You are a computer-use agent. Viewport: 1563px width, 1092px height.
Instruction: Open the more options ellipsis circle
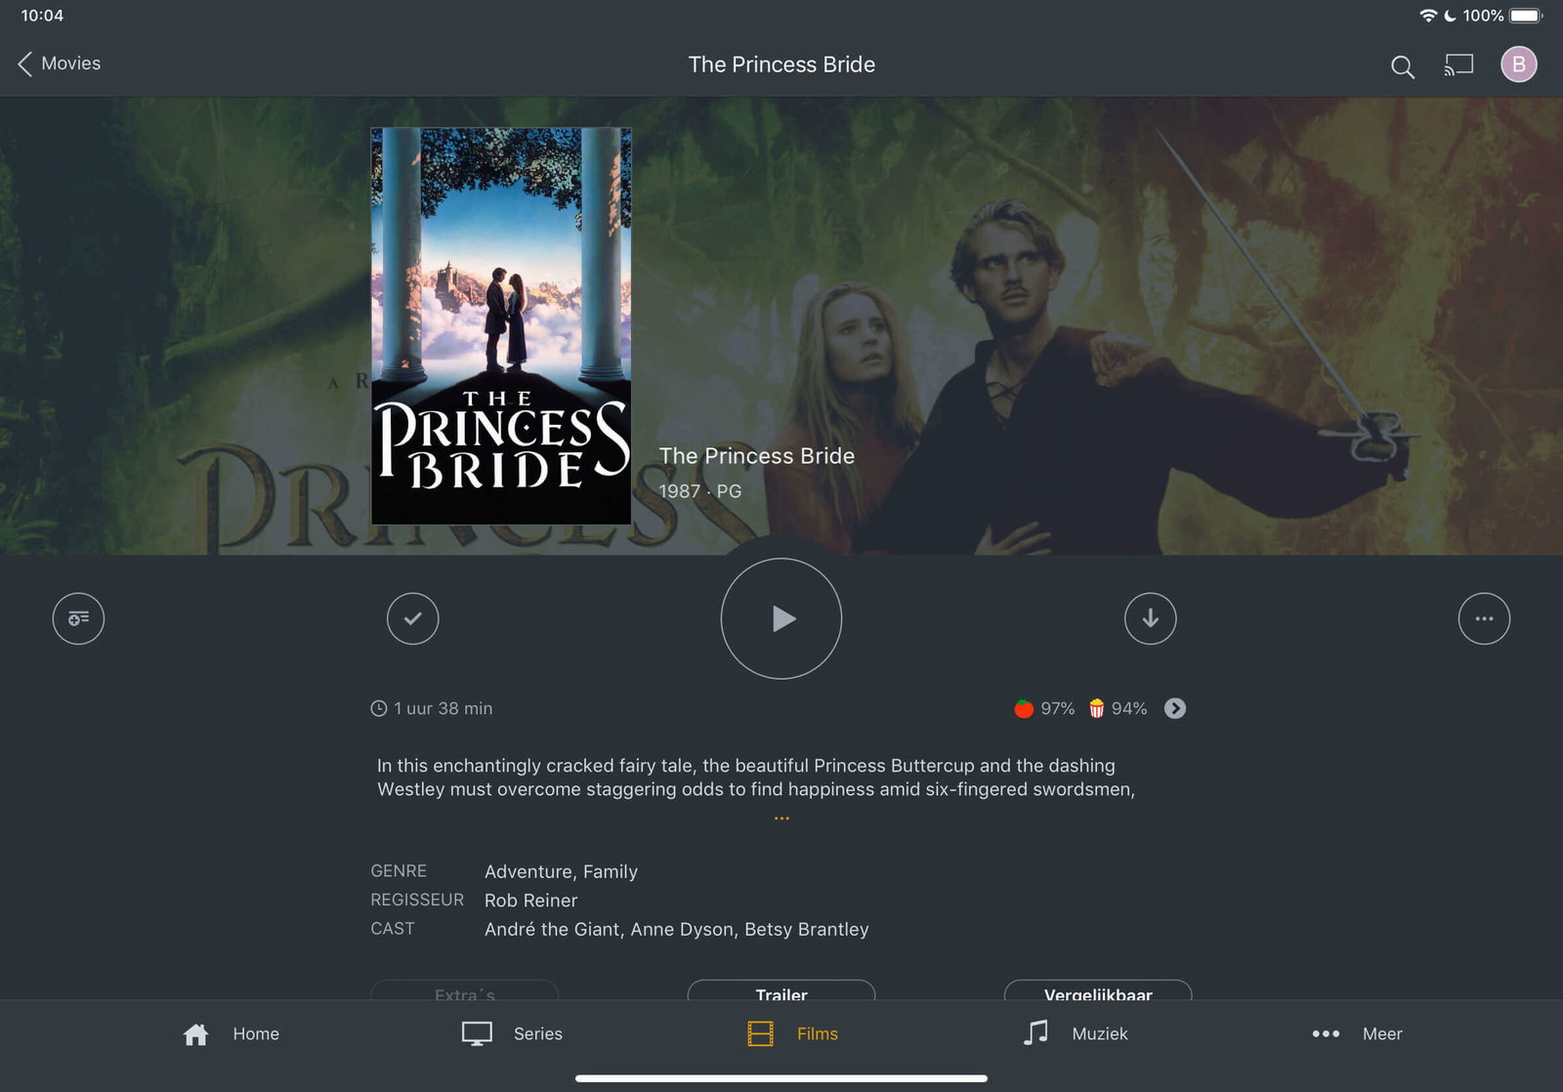[x=1484, y=618]
